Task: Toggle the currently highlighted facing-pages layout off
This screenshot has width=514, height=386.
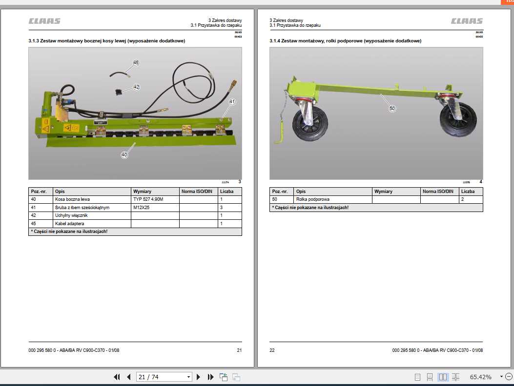Action: pyautogui.click(x=442, y=377)
